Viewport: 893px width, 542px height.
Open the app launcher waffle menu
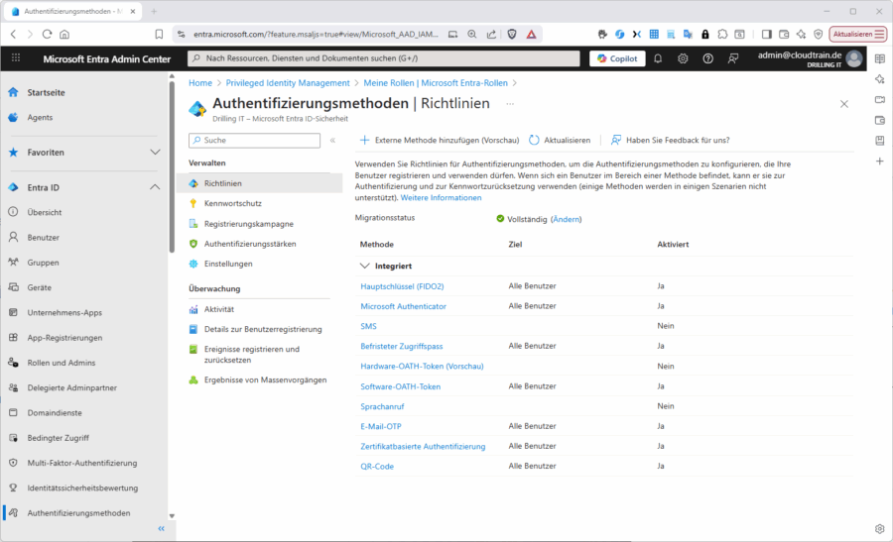click(16, 58)
